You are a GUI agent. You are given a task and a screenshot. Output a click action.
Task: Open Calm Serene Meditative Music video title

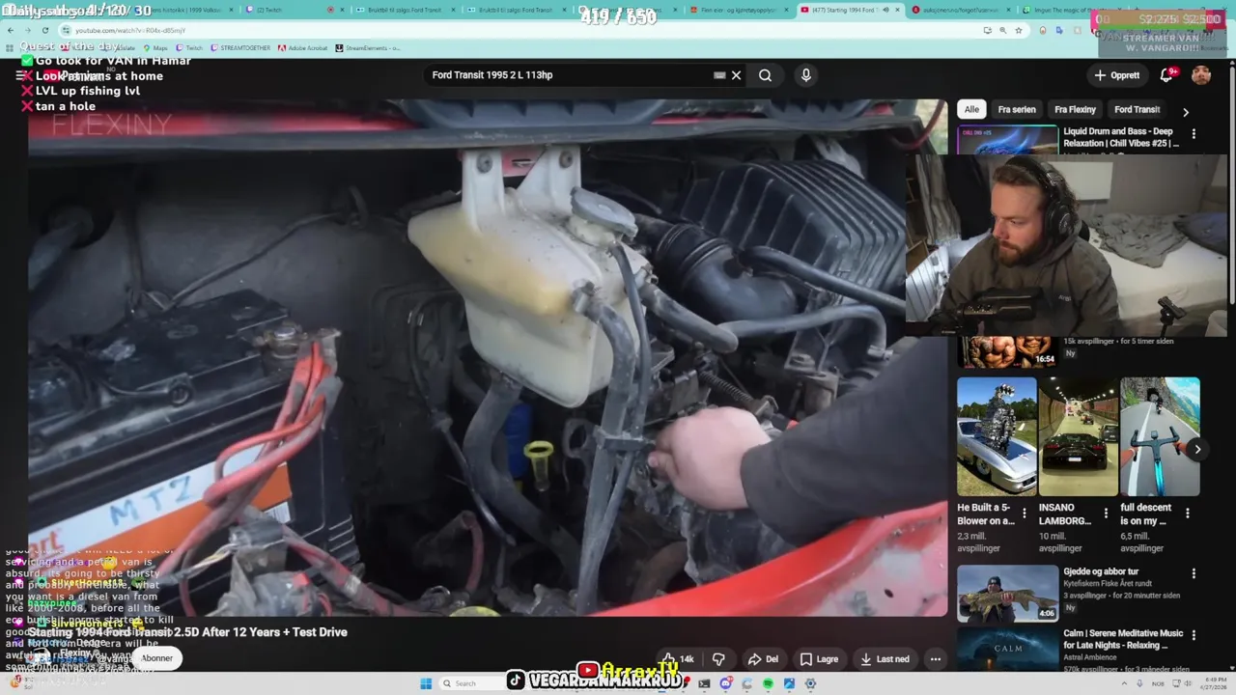pos(1123,639)
